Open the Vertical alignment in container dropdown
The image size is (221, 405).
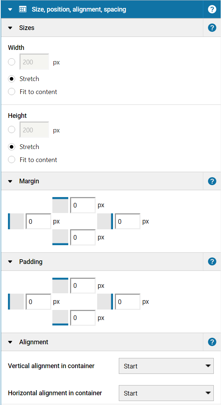166,366
